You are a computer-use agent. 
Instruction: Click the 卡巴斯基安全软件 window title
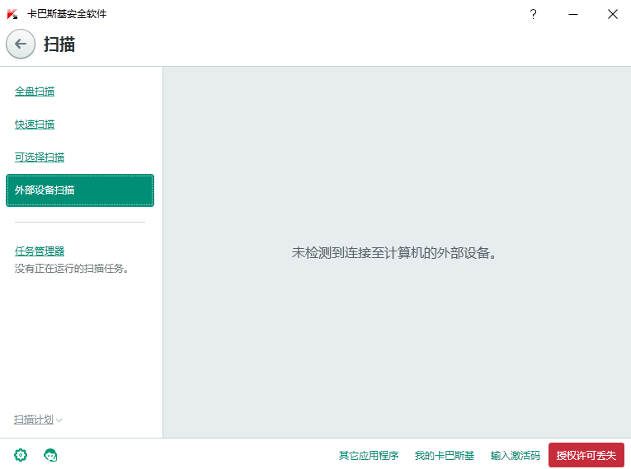click(67, 14)
